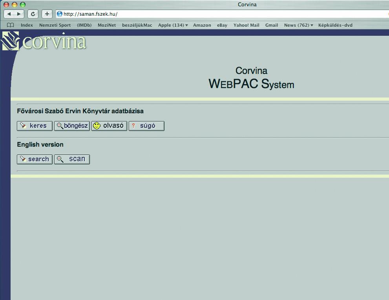
Task: Click the English search button
Action: 35,159
